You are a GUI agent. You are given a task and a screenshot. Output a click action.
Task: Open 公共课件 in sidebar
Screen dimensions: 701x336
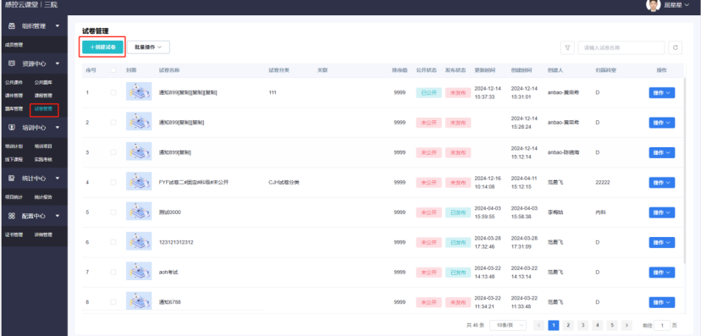pyautogui.click(x=14, y=82)
